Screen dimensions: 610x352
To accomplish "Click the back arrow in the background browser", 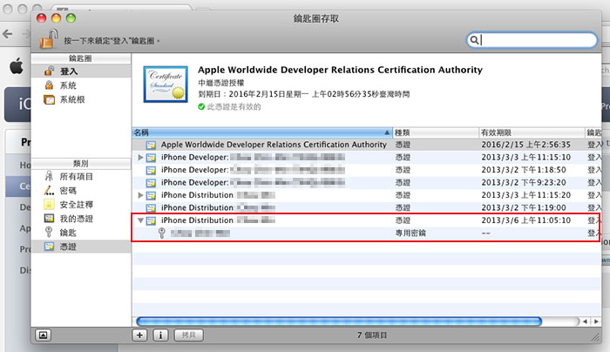I will 7,34.
